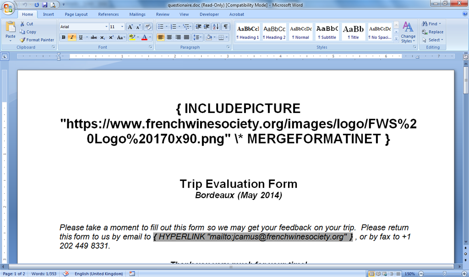This screenshot has width=469, height=277.
Task: Toggle the bullets list button
Action: 161,27
